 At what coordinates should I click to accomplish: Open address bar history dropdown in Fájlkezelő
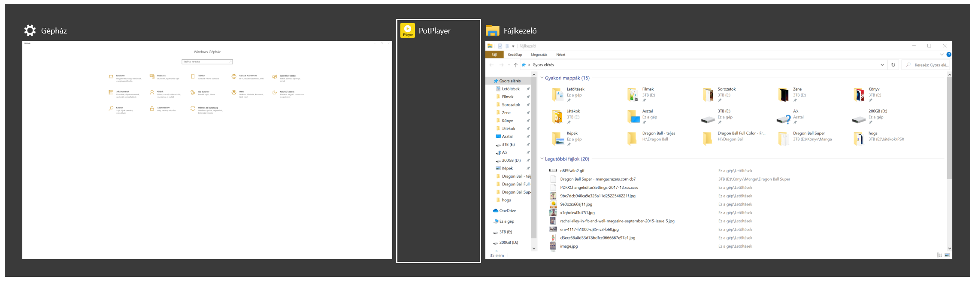[882, 65]
